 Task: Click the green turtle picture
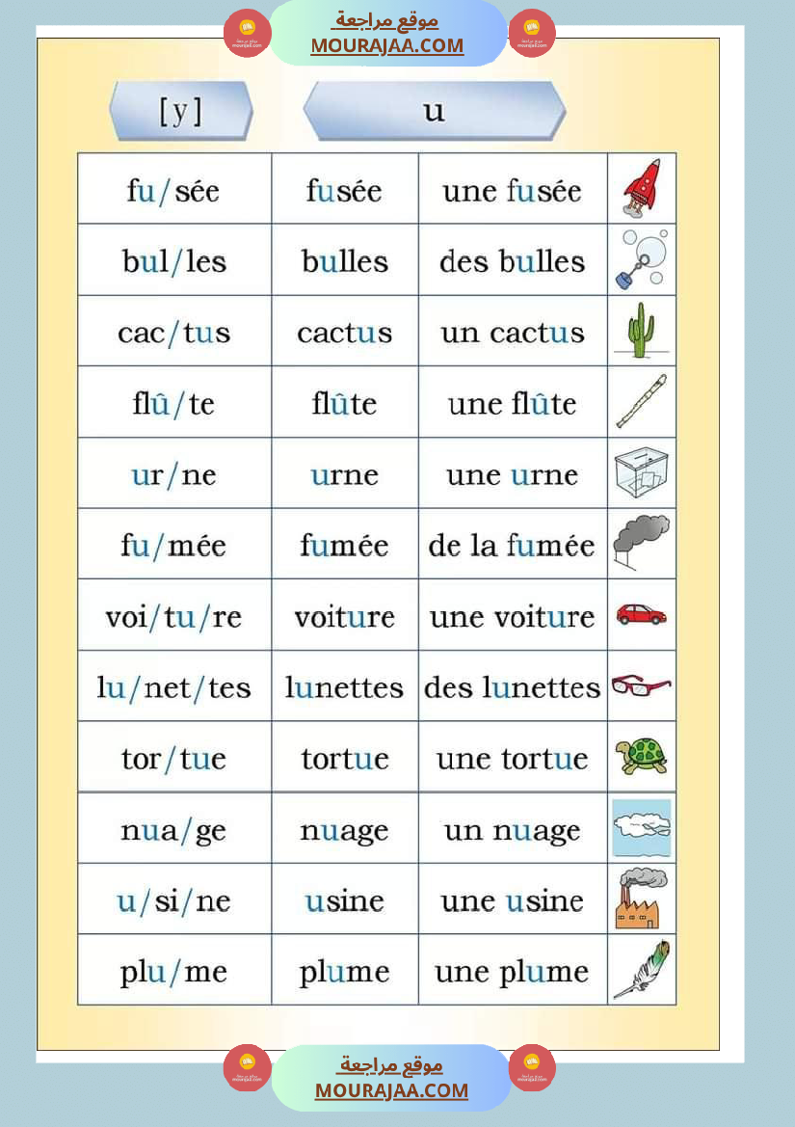coord(641,757)
